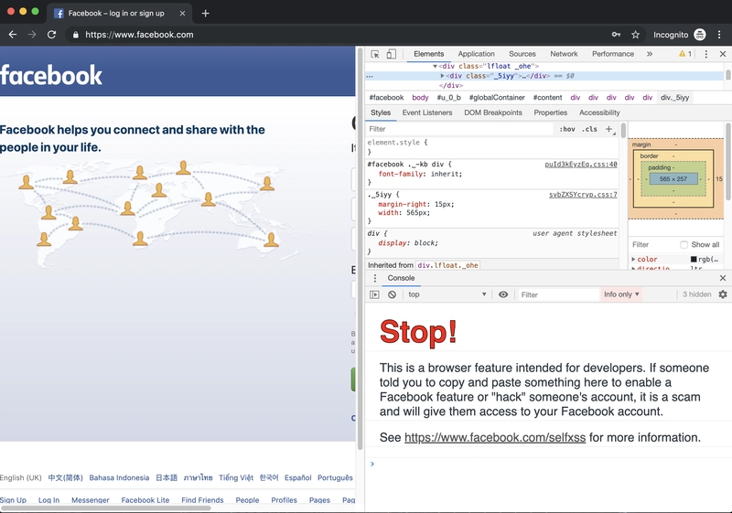
Task: Expand the div _5iyy node
Action: click(x=442, y=76)
